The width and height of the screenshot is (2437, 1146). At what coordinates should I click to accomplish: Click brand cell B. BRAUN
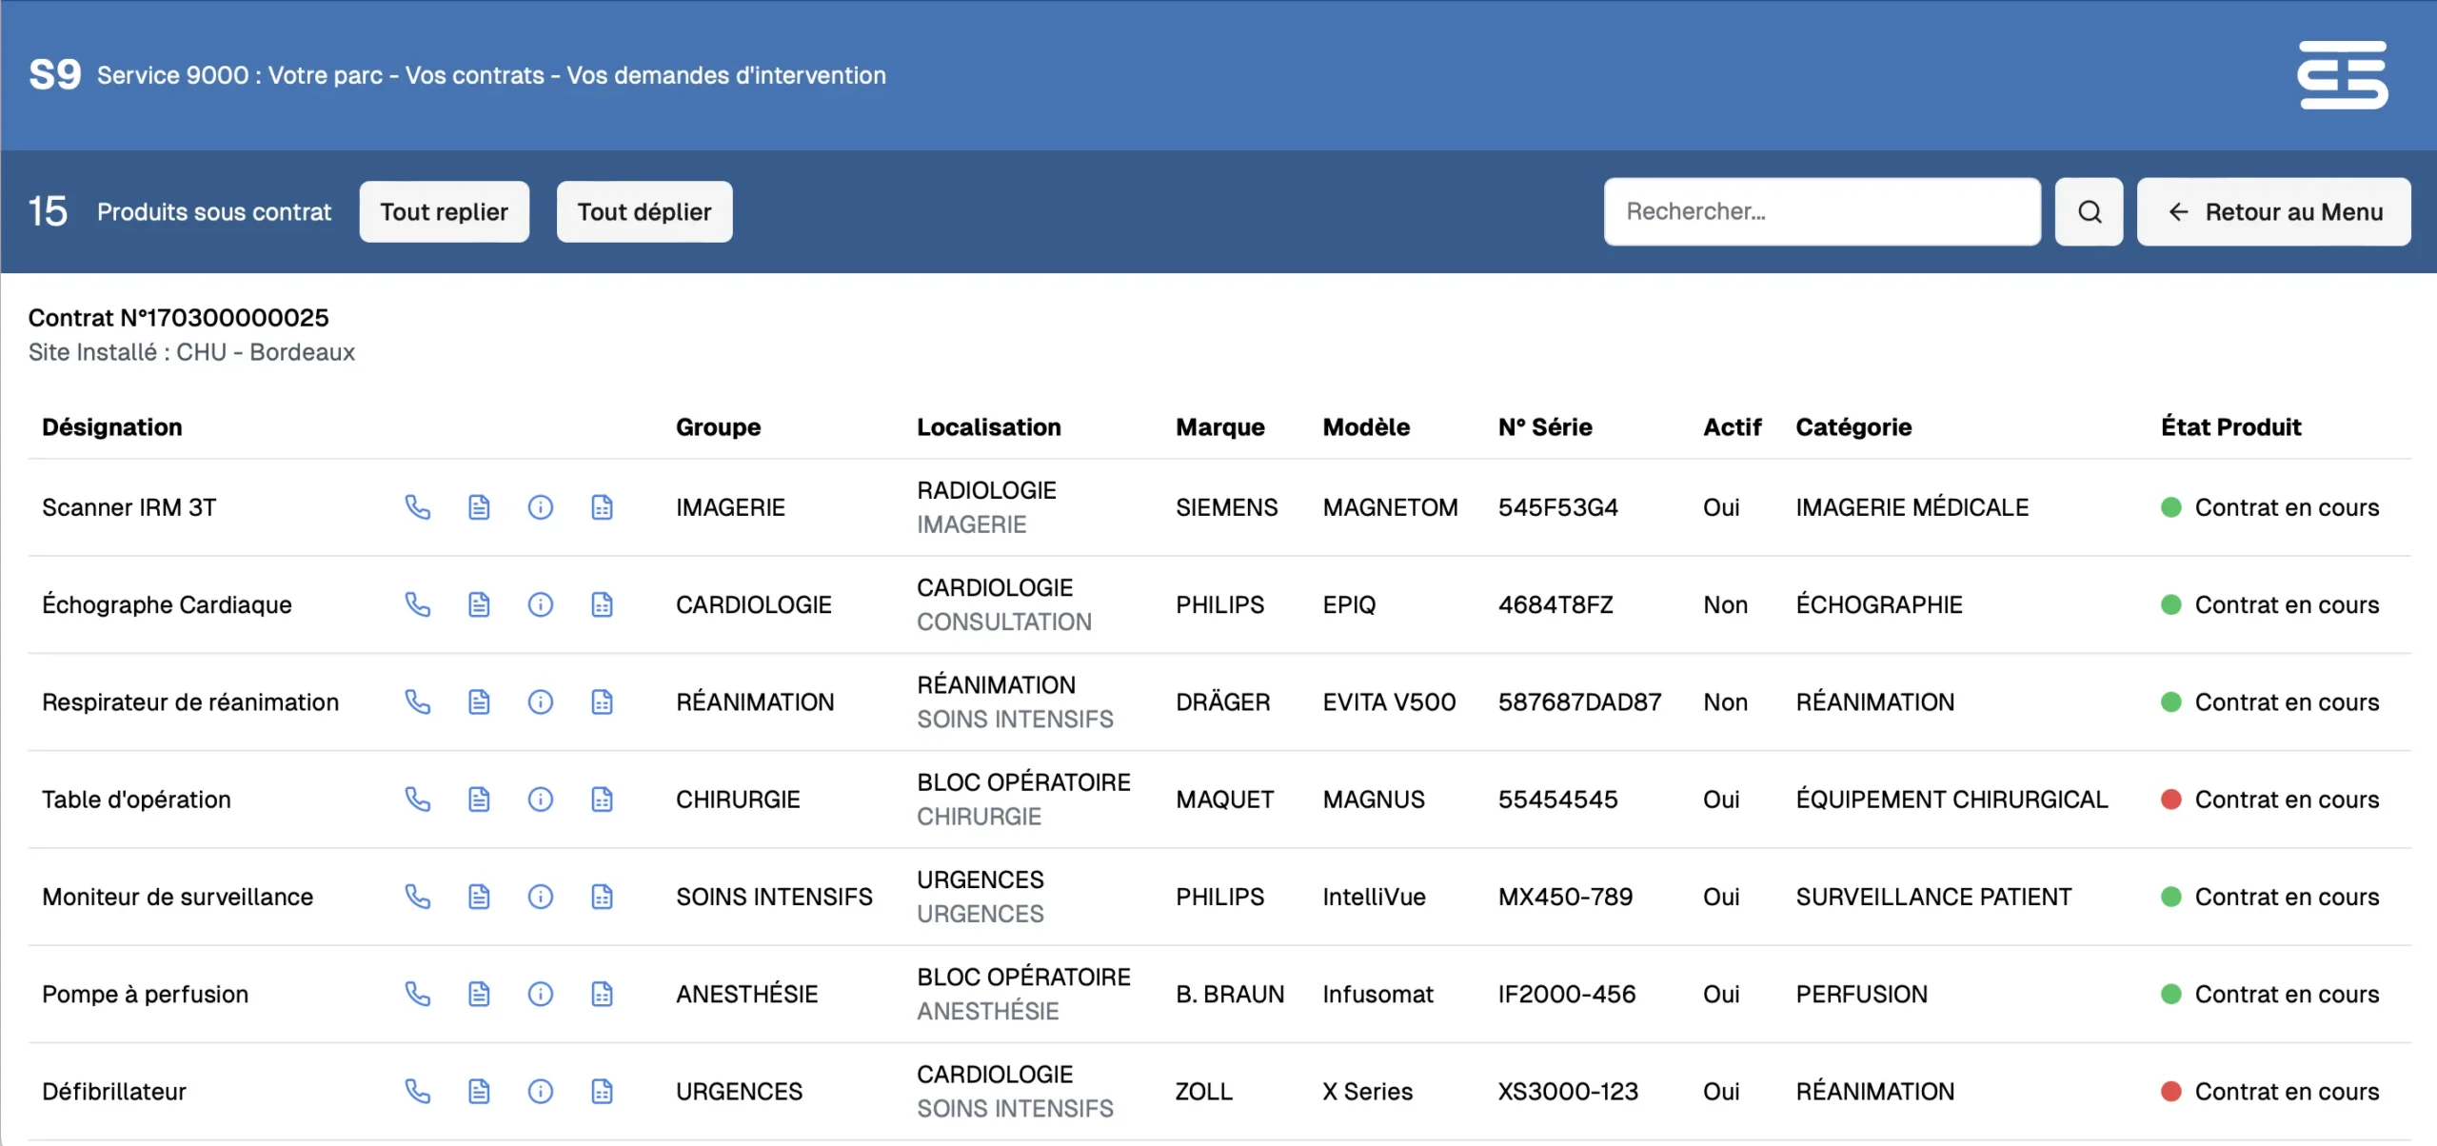click(1230, 994)
